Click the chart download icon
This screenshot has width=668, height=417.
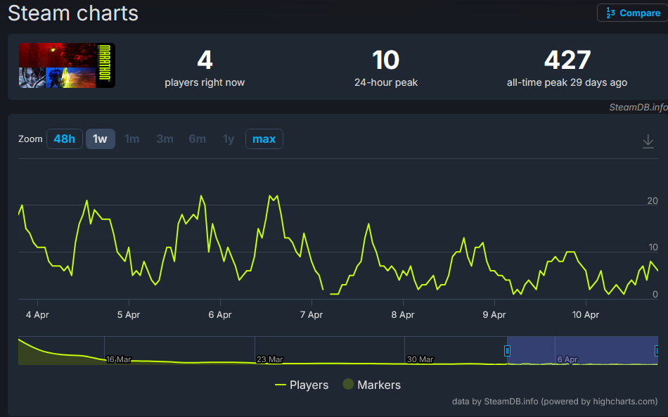[648, 141]
